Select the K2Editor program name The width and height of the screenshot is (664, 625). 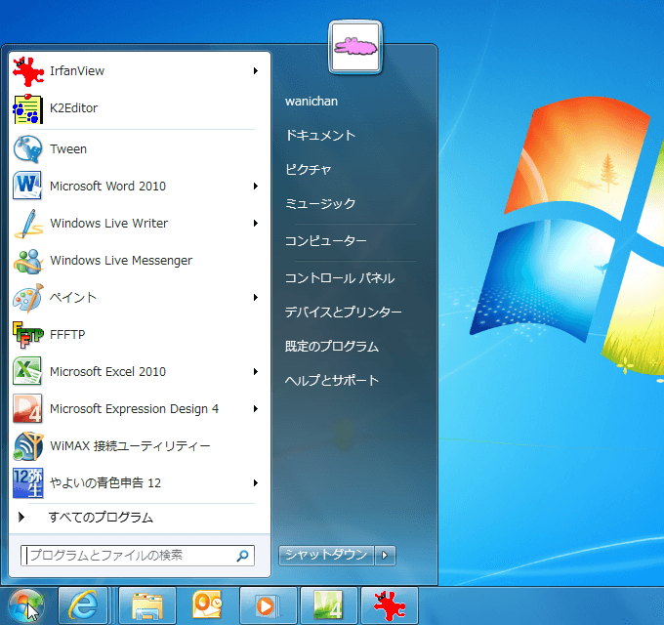(x=73, y=108)
